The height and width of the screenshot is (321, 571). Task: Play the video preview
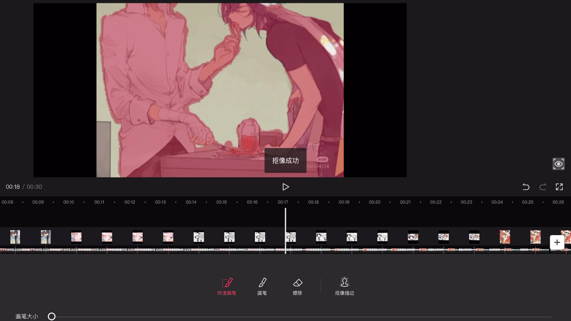pos(285,187)
